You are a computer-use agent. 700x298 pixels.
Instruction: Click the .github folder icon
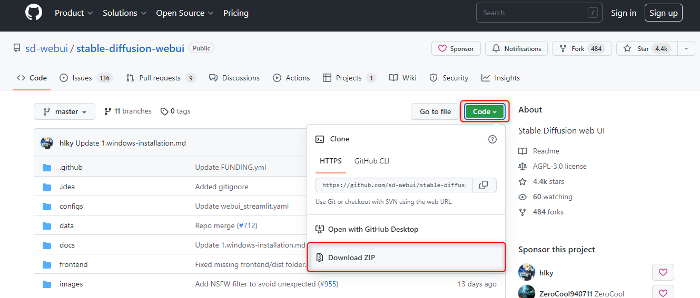pos(47,168)
